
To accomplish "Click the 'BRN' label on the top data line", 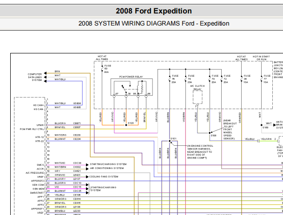I will tap(58, 72).
